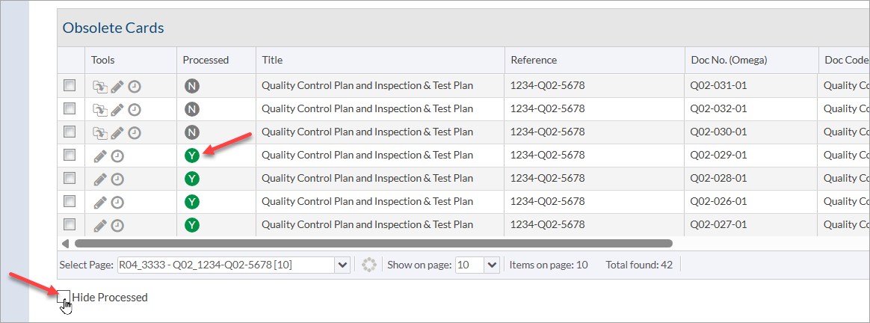Open history clock for Q02-028-01
The image size is (870, 323).
pyautogui.click(x=117, y=179)
